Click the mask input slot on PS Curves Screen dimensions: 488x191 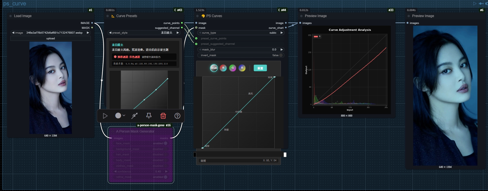(x=196, y=28)
